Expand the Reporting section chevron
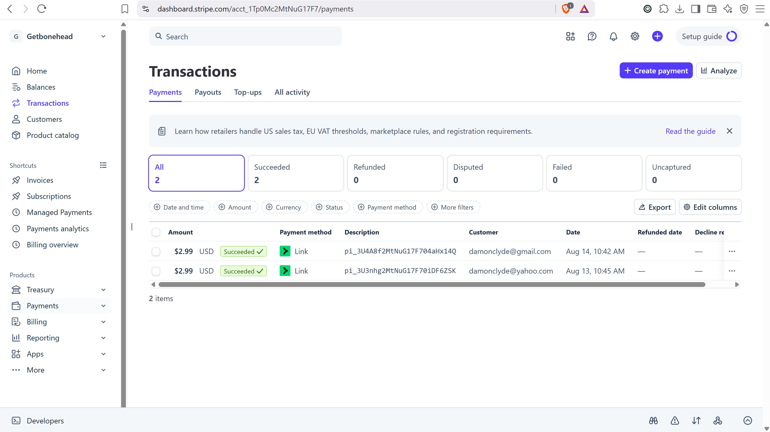Screen dimensions: 770x432 103,338
